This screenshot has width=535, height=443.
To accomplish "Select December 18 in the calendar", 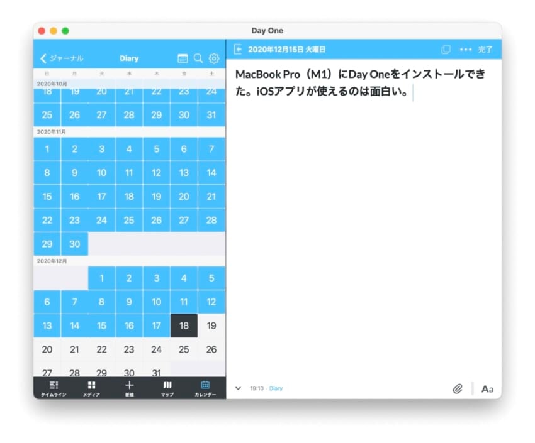I will point(184,325).
